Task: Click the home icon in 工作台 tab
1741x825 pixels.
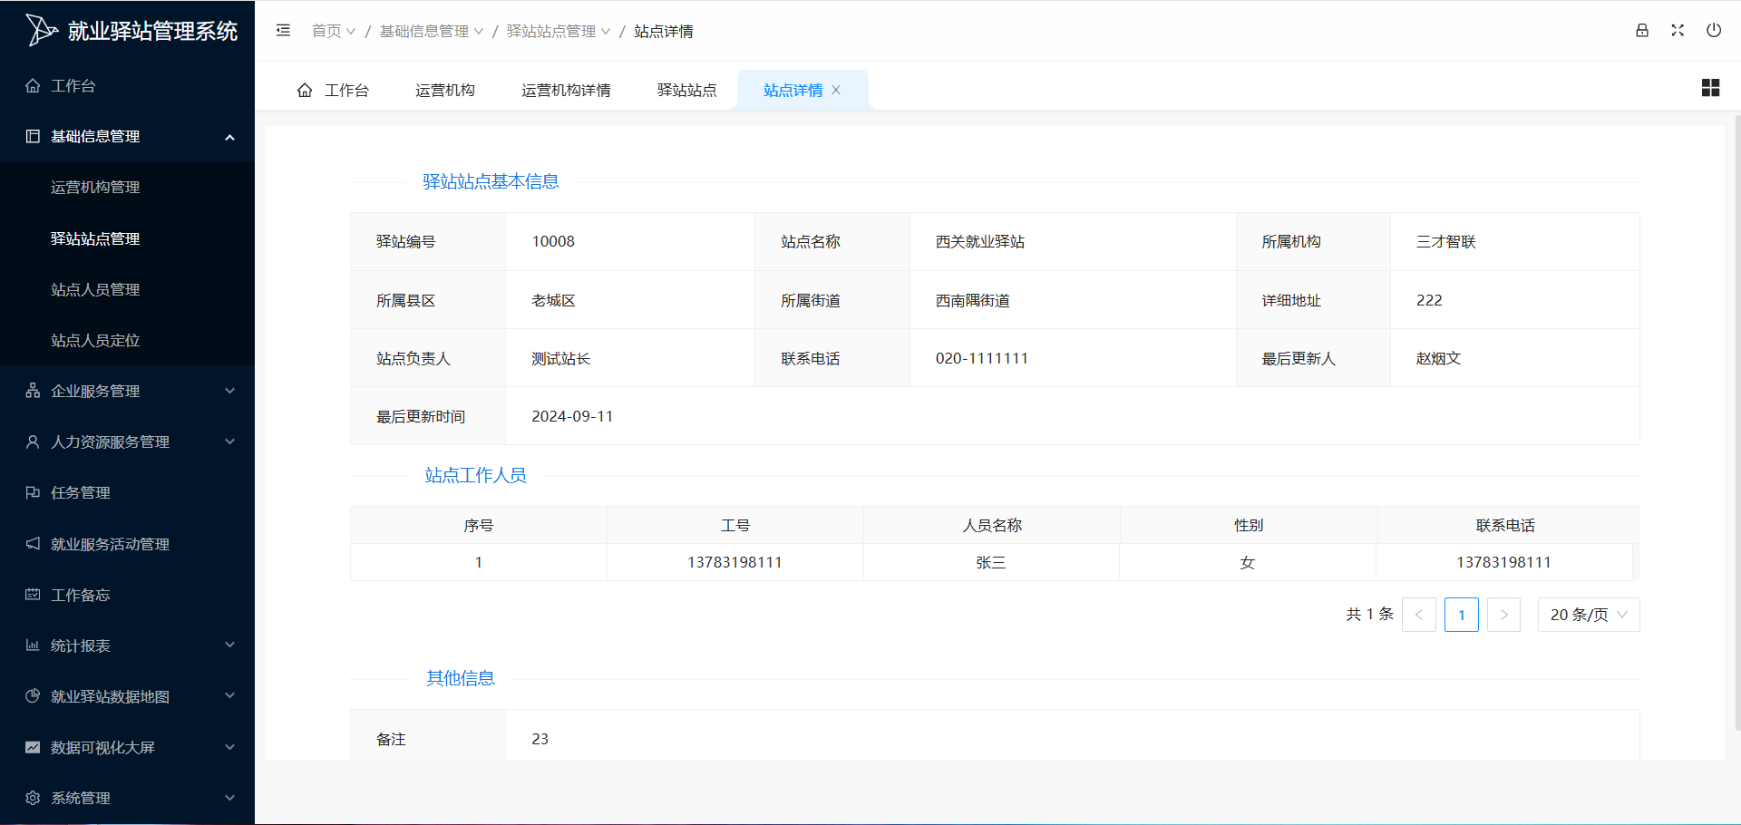Action: (305, 90)
